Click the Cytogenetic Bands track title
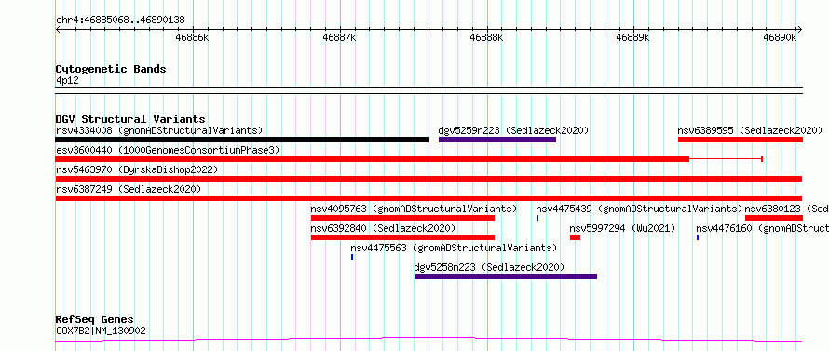Screen dimensions: 829x351 (x=111, y=69)
